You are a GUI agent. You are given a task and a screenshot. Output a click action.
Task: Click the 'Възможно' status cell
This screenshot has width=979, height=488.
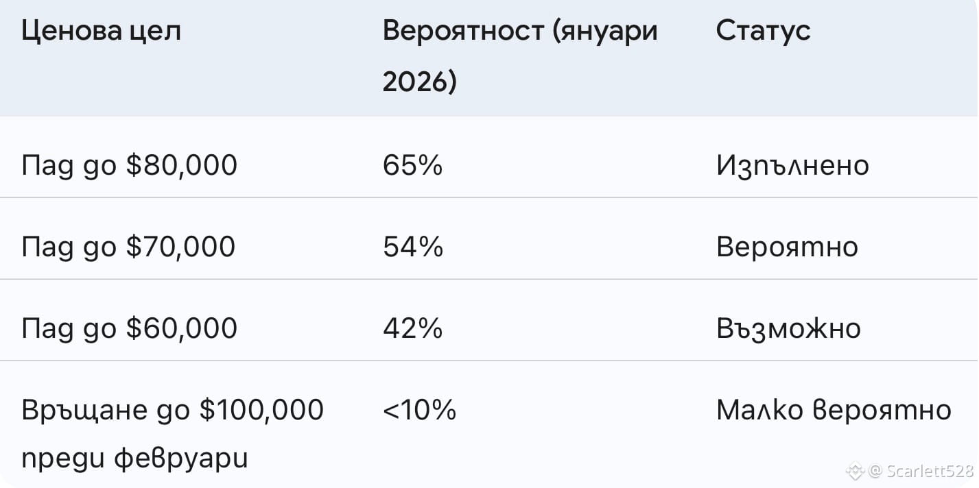coord(788,328)
